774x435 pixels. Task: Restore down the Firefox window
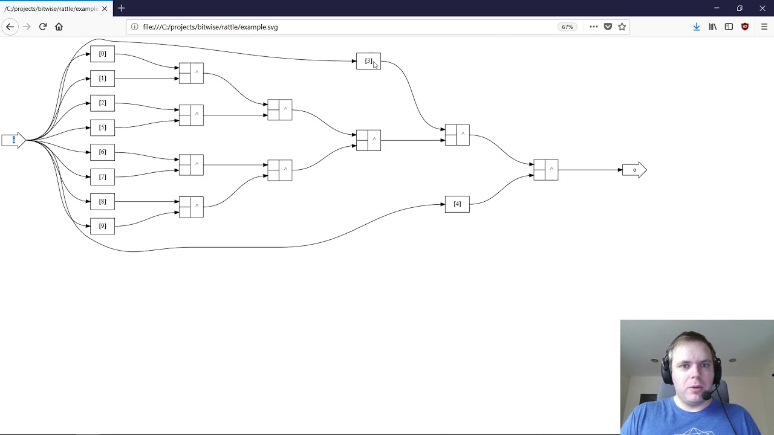[x=740, y=8]
